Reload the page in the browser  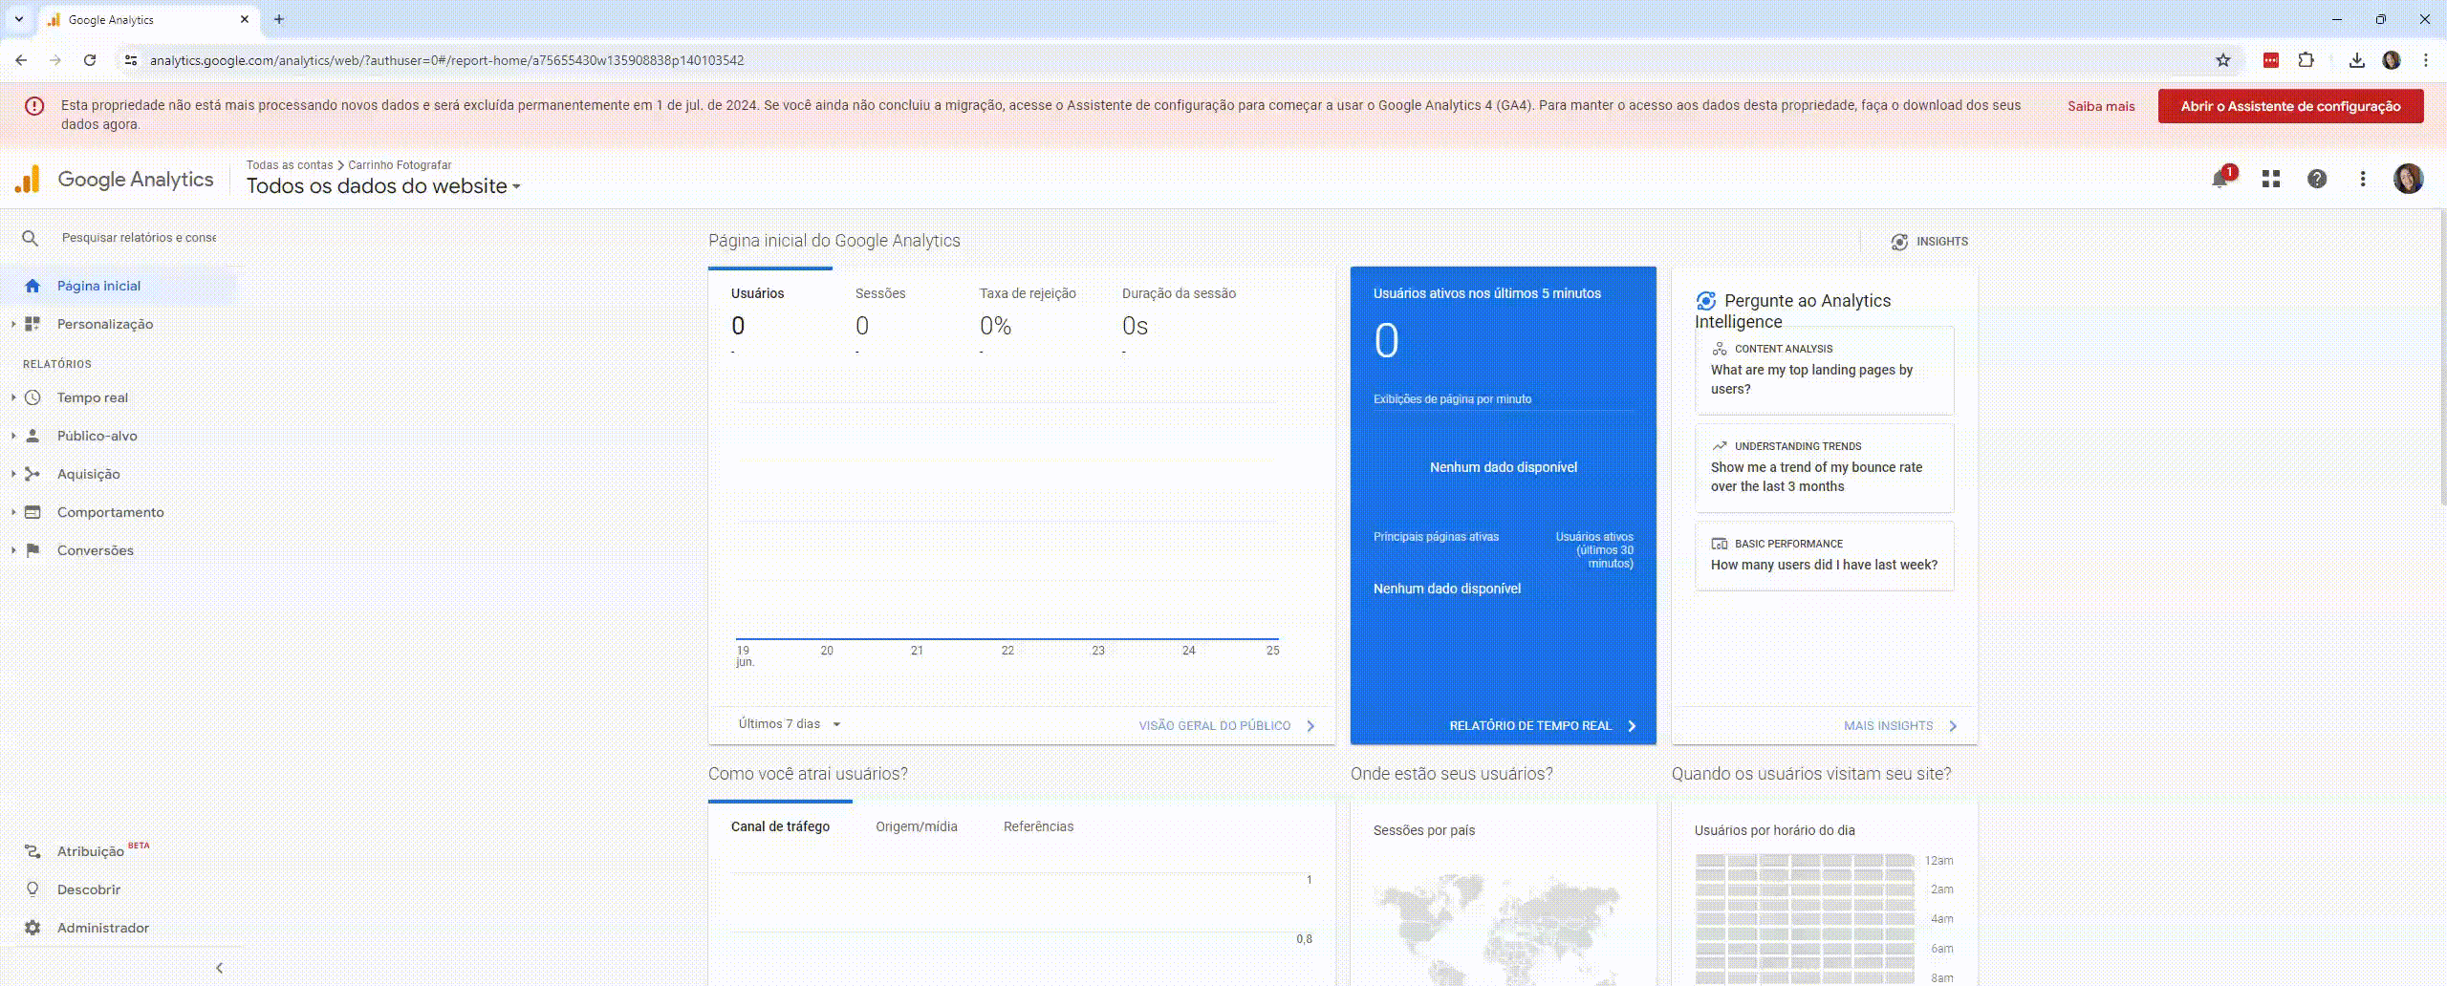pyautogui.click(x=90, y=60)
